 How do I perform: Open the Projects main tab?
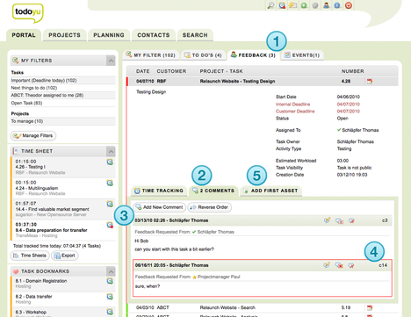tap(64, 35)
